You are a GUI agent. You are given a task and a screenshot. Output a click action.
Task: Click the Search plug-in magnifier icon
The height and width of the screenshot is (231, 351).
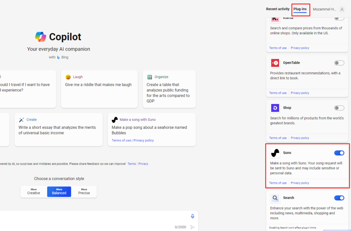(x=275, y=198)
